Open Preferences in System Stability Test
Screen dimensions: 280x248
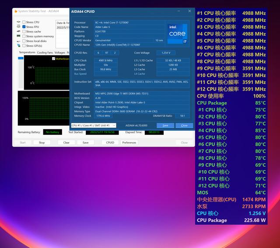pyautogui.click(x=129, y=143)
